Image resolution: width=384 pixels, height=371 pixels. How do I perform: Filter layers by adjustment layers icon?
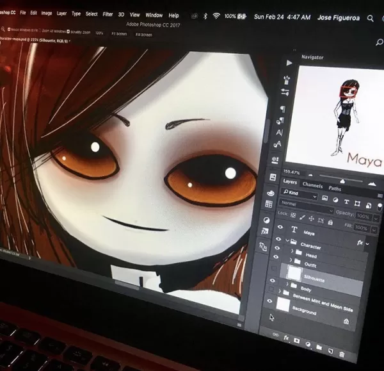click(336, 200)
